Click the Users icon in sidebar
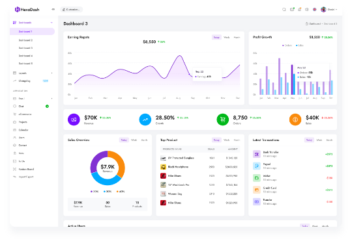352x243 pixels. click(14, 137)
